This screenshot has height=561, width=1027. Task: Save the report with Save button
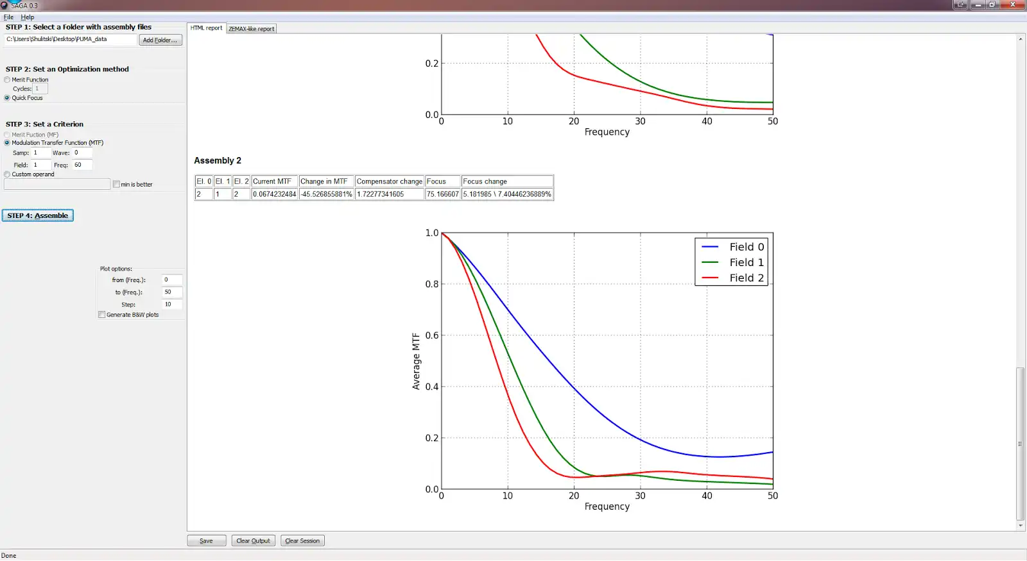(206, 540)
